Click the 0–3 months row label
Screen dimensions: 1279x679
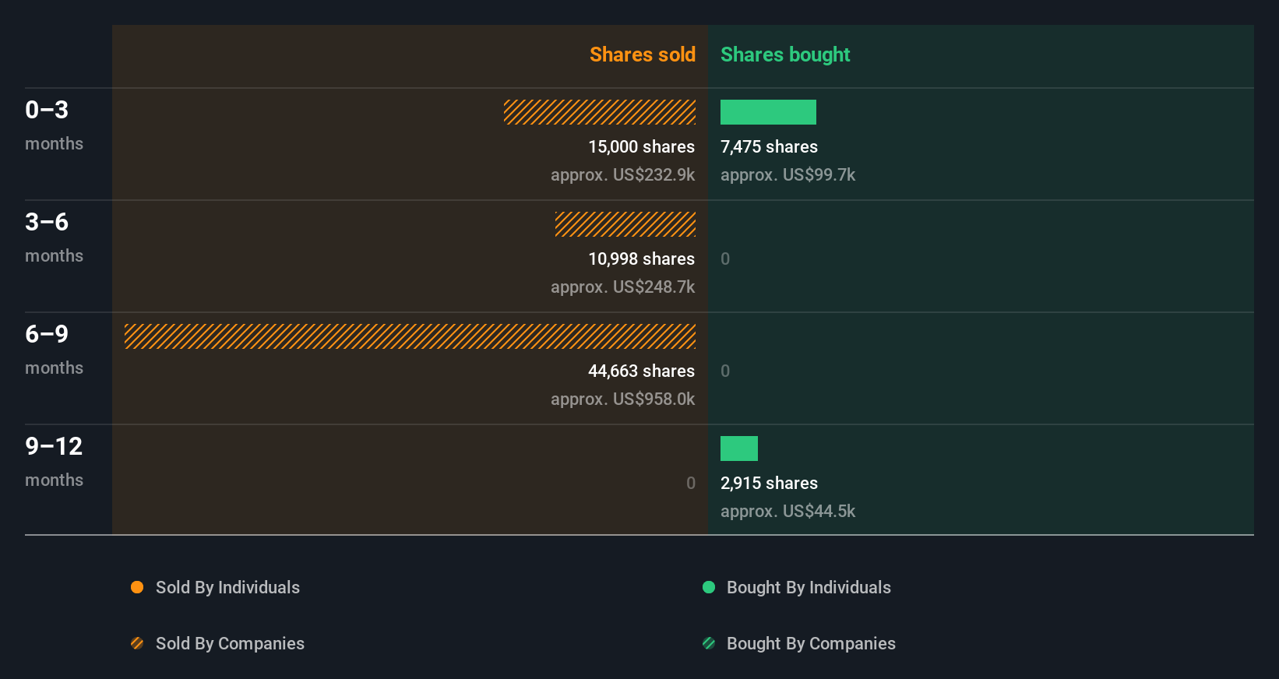[x=54, y=125]
